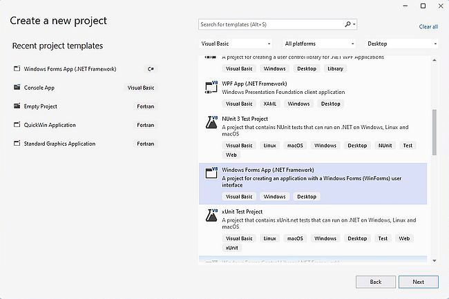
Task: Click the scrollbar down arrow in template list
Action: coord(434,260)
